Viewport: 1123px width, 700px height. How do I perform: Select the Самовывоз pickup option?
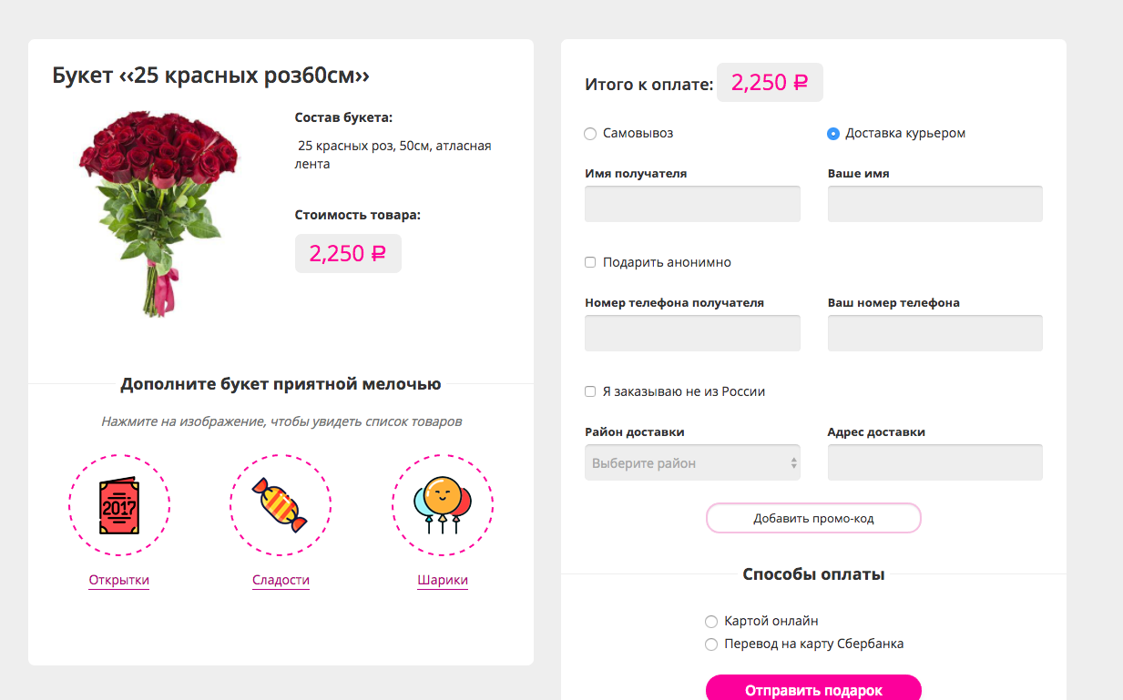590,134
